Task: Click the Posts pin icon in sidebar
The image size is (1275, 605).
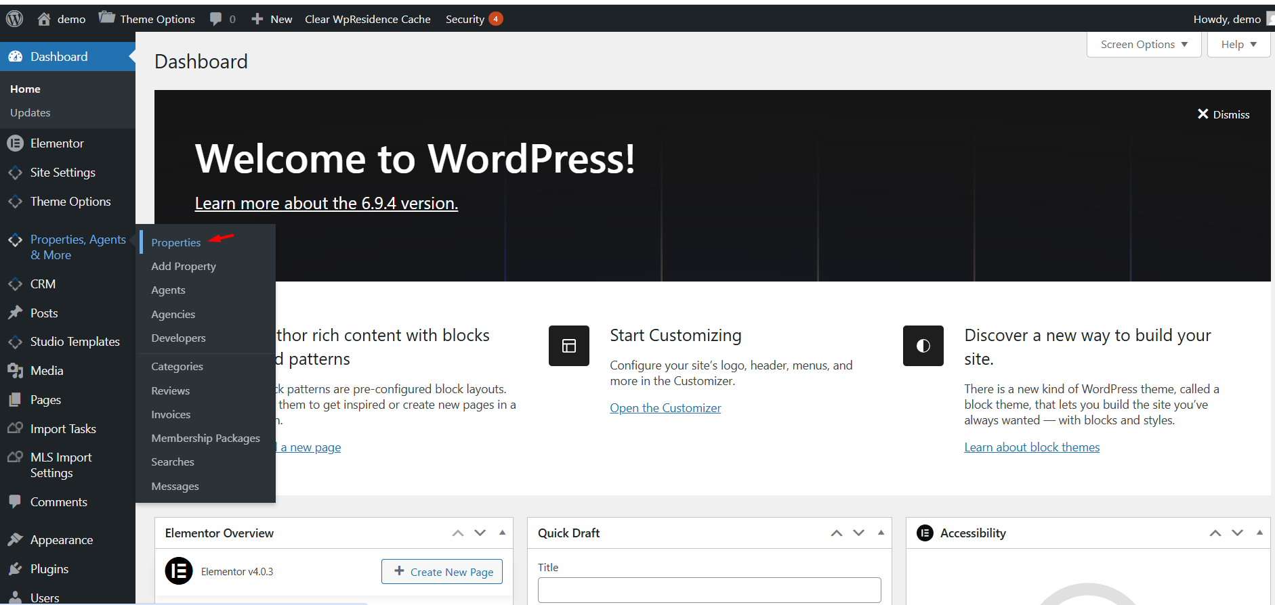Action: 15,313
